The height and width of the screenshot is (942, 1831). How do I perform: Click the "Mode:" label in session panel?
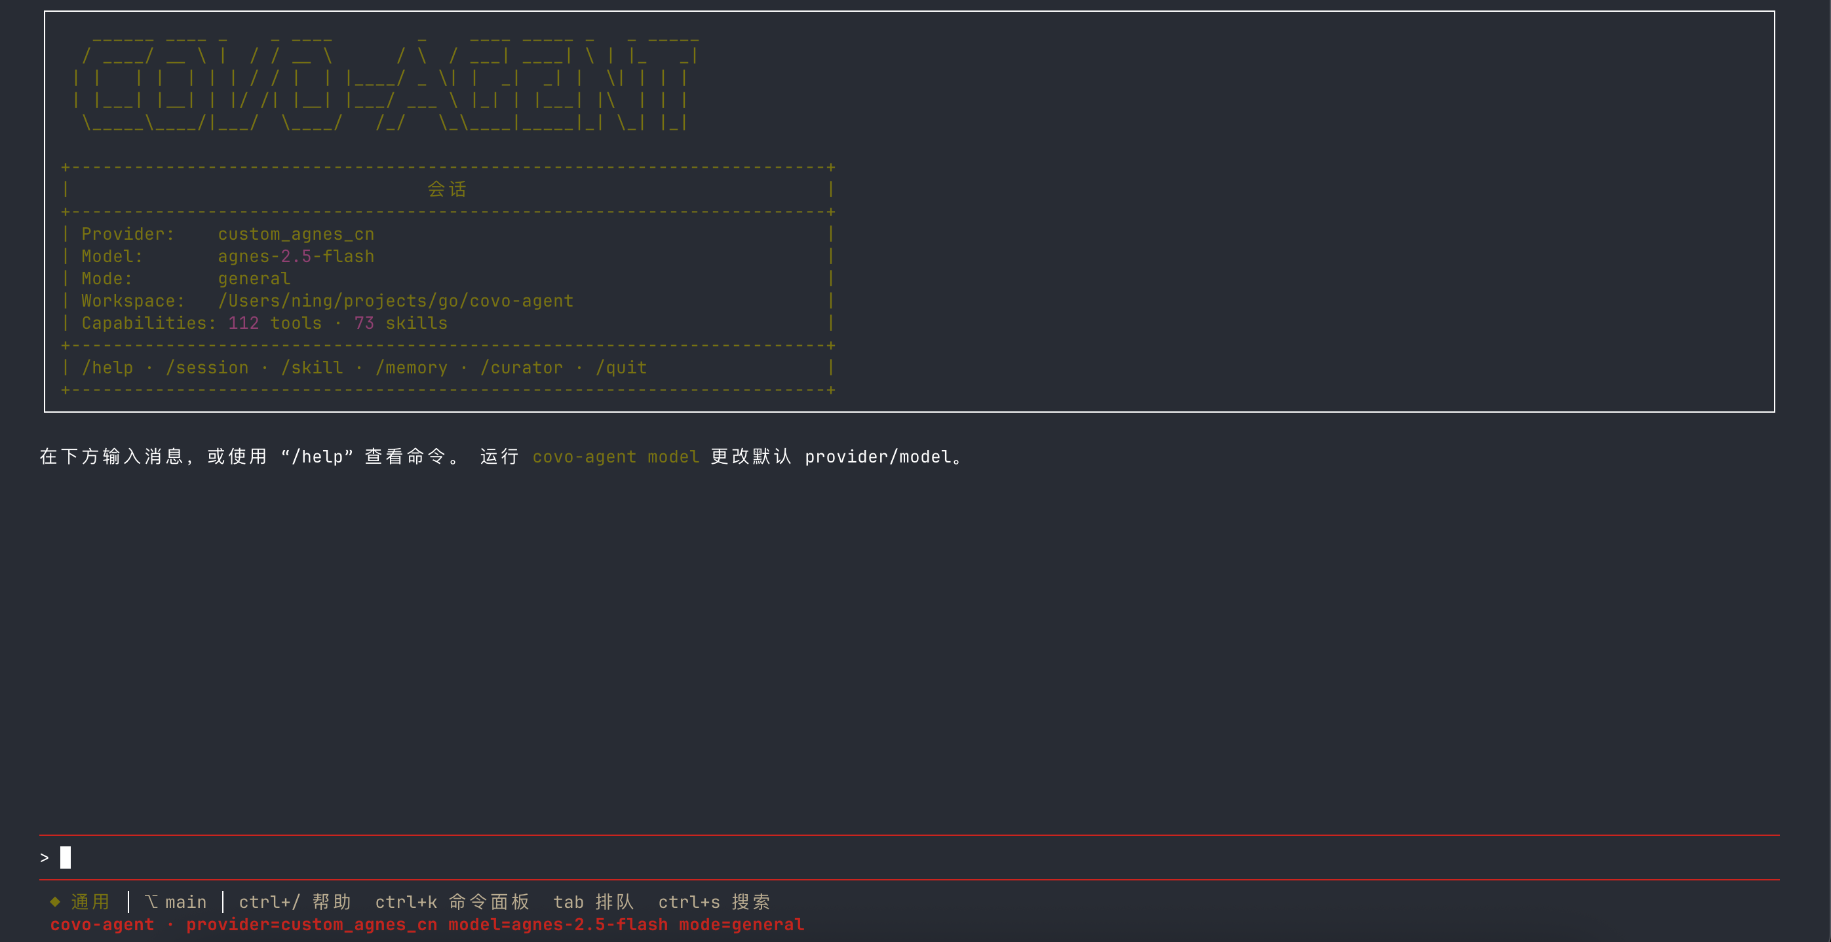107,278
